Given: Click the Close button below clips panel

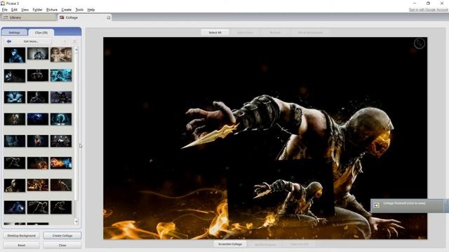Looking at the screenshot, I should (62, 245).
